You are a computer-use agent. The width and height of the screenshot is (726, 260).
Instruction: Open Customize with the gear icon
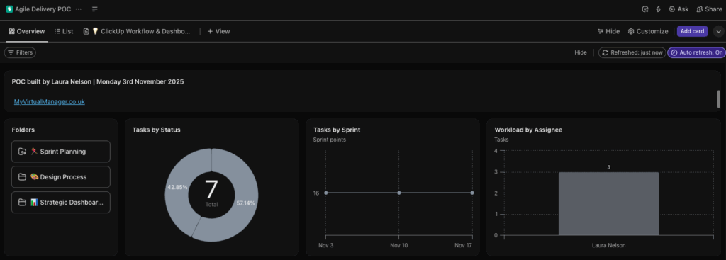pyautogui.click(x=648, y=31)
